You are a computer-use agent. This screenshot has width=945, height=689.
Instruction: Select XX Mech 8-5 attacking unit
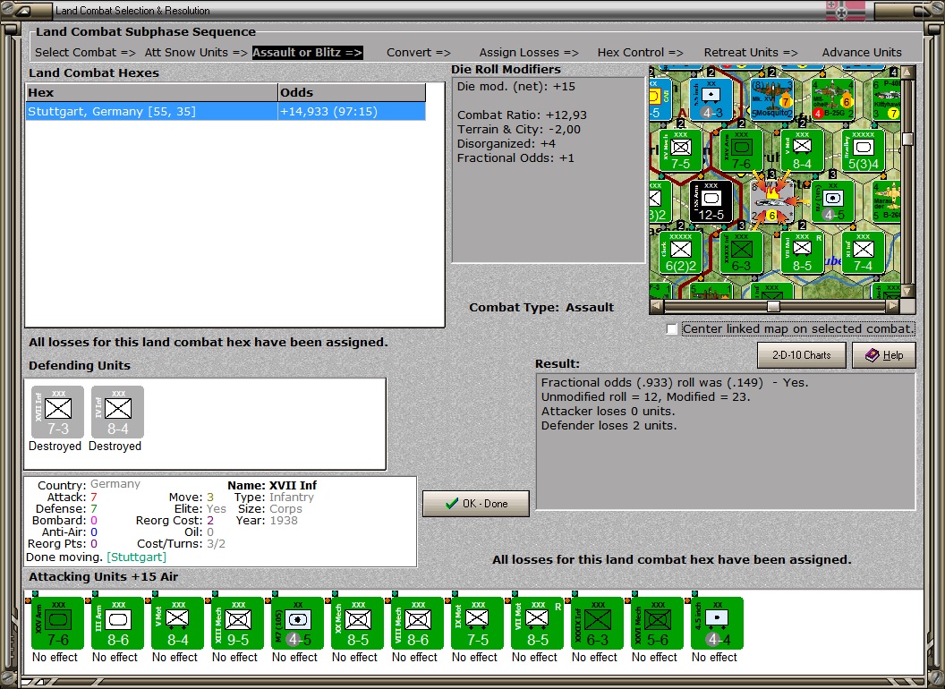[x=357, y=624]
